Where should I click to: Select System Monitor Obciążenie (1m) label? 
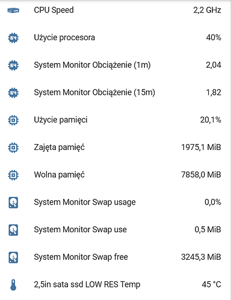92,65
